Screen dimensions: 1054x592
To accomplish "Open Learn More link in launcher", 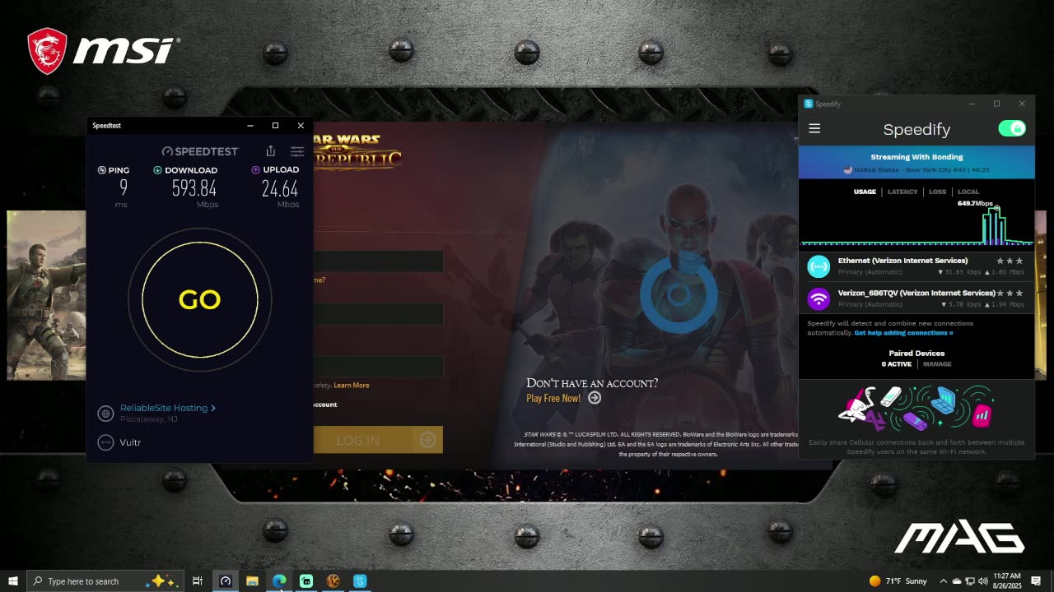I will coord(352,386).
